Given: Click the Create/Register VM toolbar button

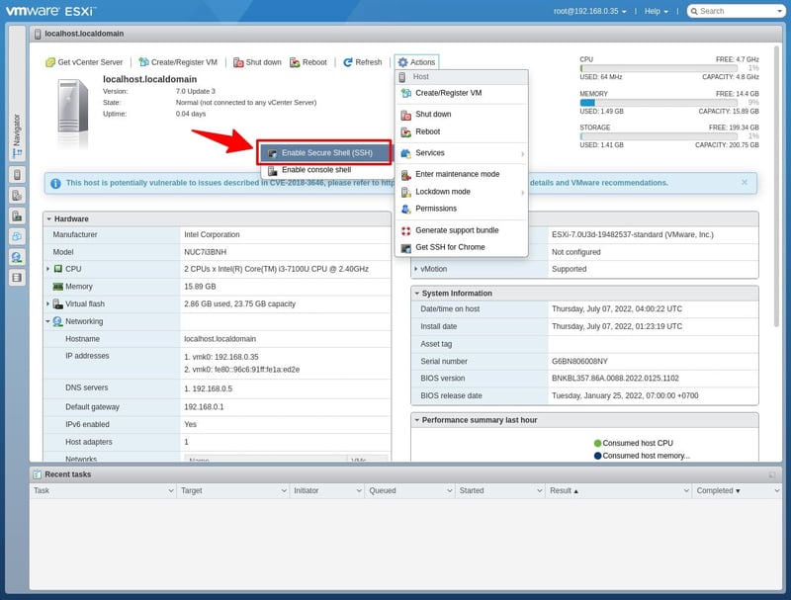Looking at the screenshot, I should 178,62.
